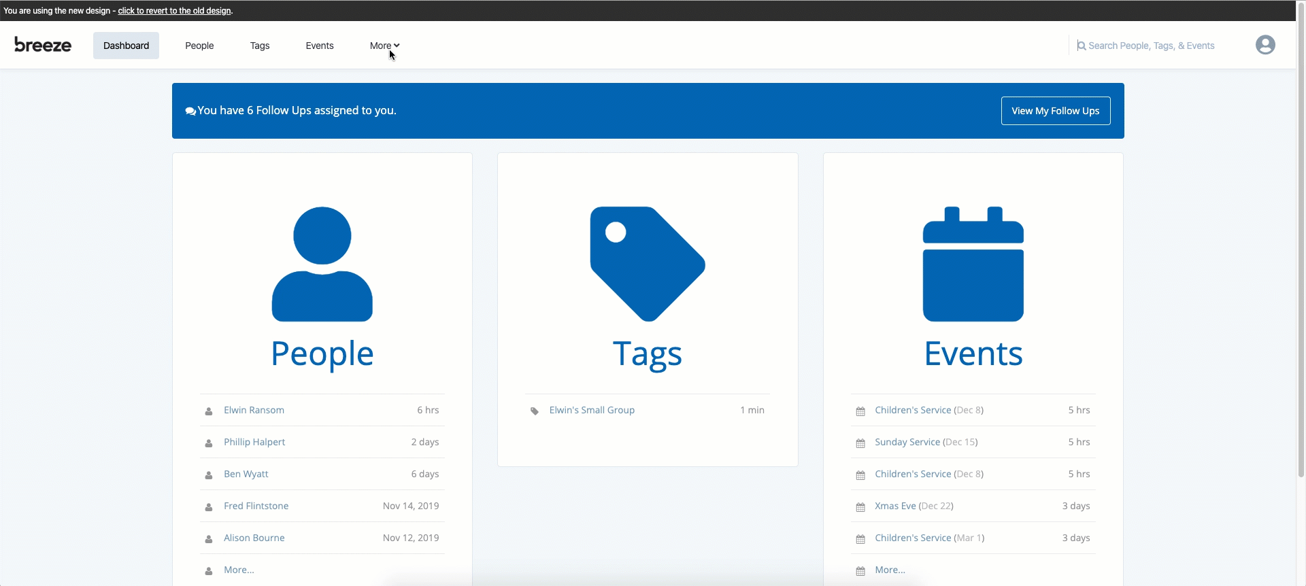
Task: Open Phillip Halpert's profile
Action: [254, 442]
